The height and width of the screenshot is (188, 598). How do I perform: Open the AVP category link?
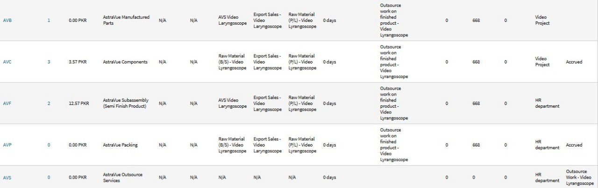coord(7,145)
